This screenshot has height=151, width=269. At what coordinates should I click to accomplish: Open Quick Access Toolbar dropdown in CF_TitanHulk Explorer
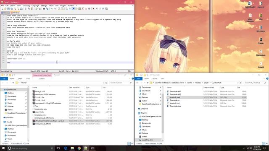pos(147,75)
